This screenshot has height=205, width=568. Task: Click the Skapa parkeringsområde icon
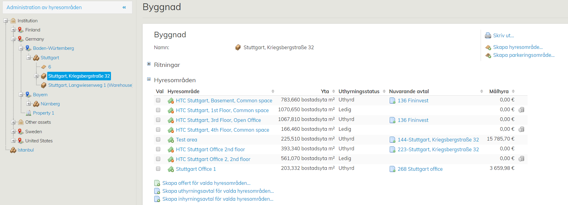click(x=488, y=55)
